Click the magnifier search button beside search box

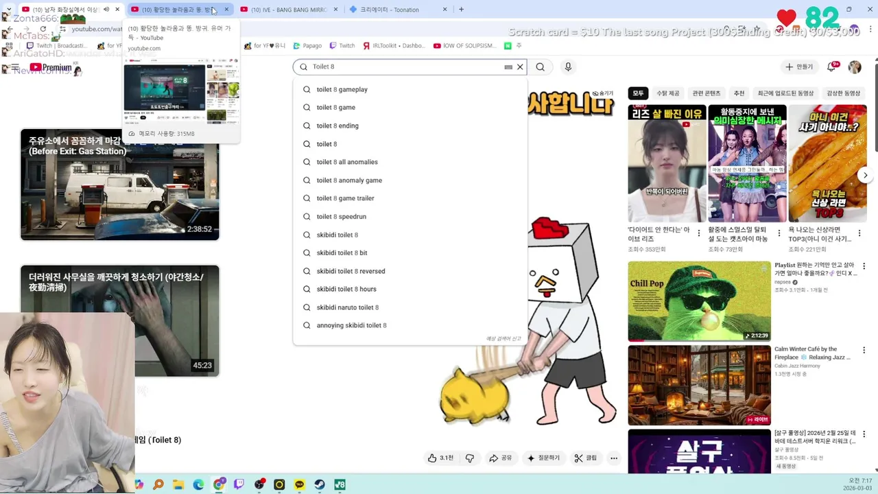point(541,67)
